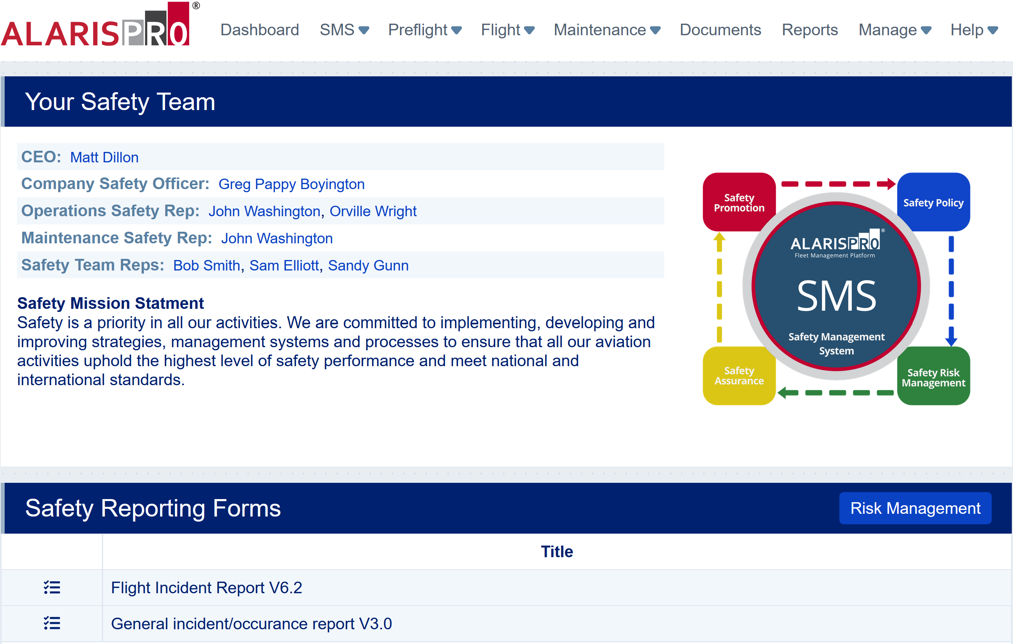Click the Safety Policy box in SMS diagram
This screenshot has height=644, width=1013.
click(934, 202)
